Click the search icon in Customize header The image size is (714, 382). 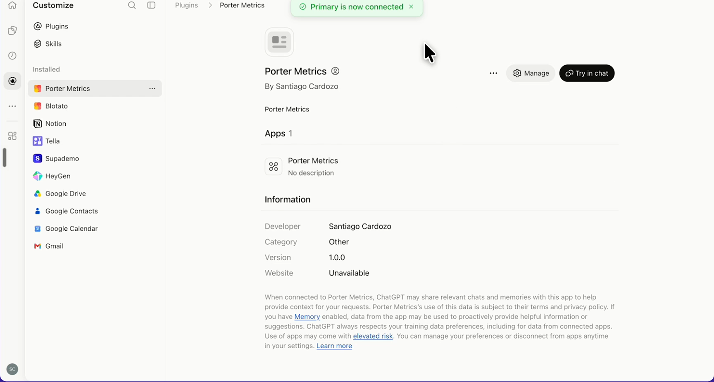132,5
